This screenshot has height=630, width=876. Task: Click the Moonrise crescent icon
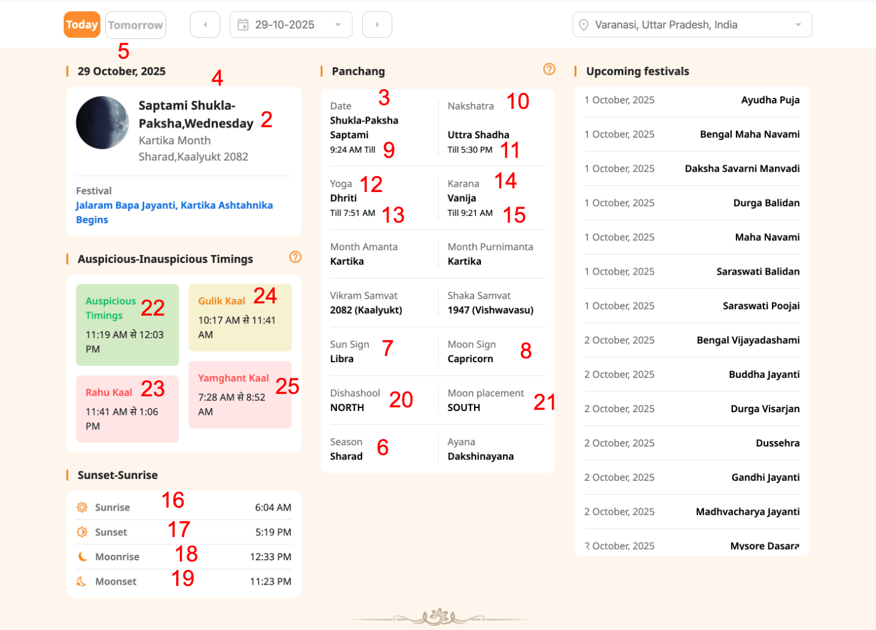(82, 557)
